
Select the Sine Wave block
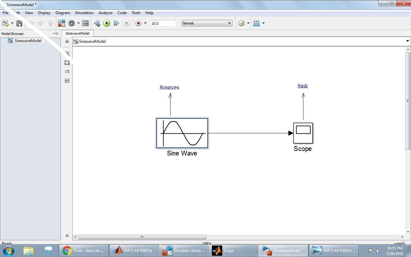pyautogui.click(x=182, y=133)
